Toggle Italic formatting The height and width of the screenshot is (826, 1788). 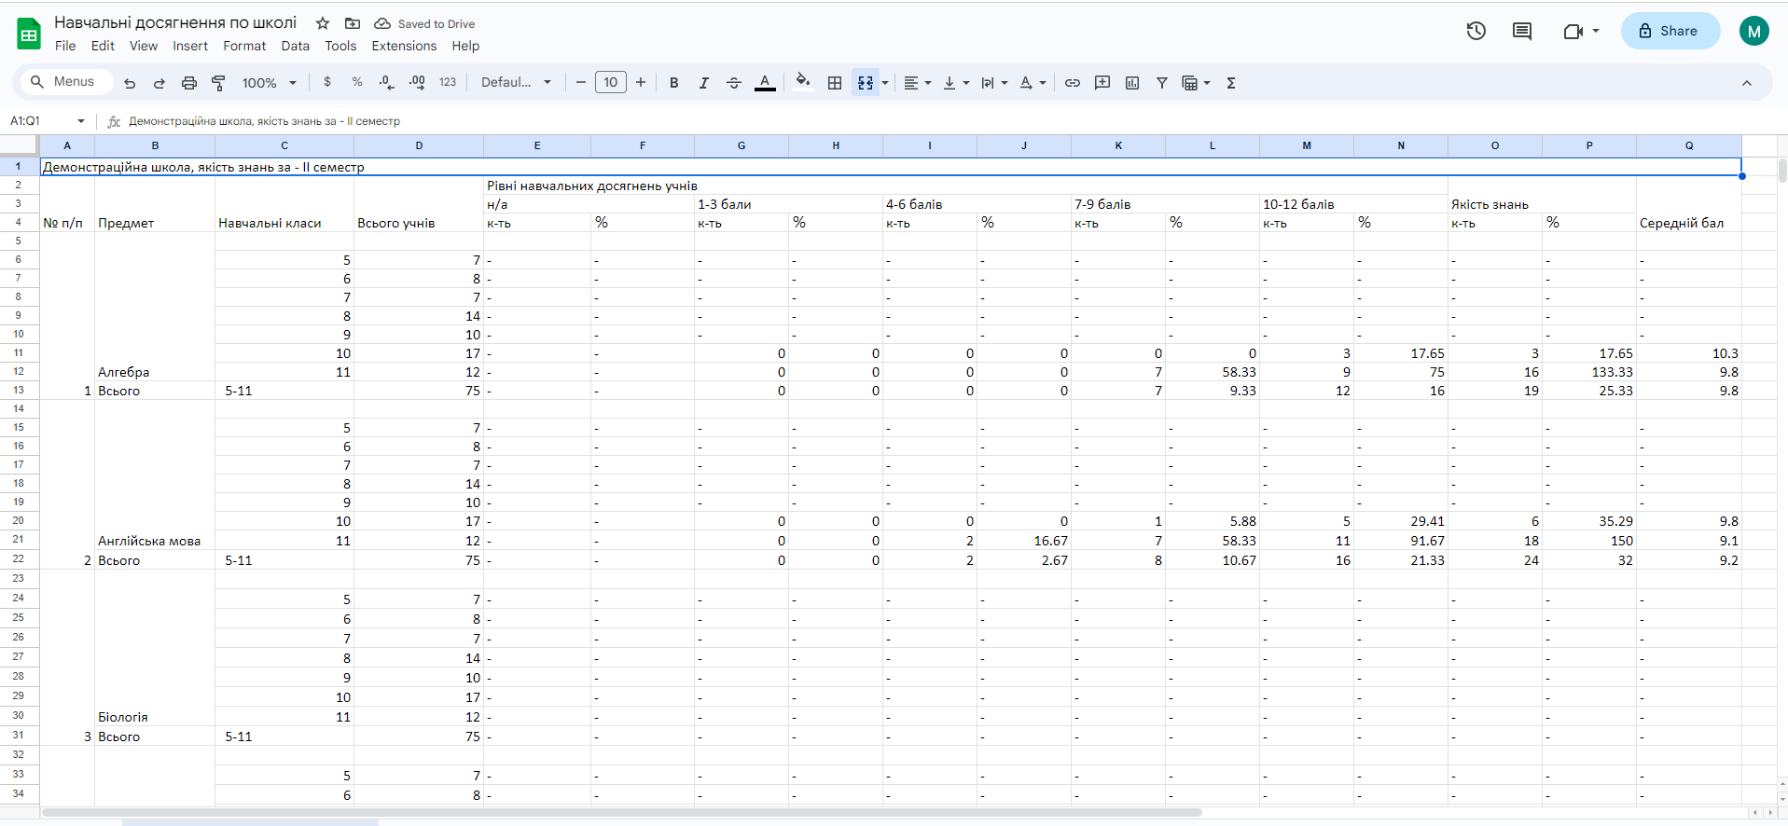tap(704, 83)
